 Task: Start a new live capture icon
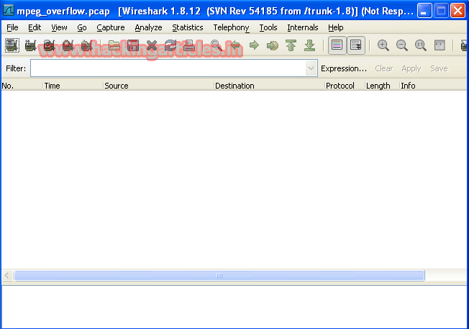tap(49, 45)
